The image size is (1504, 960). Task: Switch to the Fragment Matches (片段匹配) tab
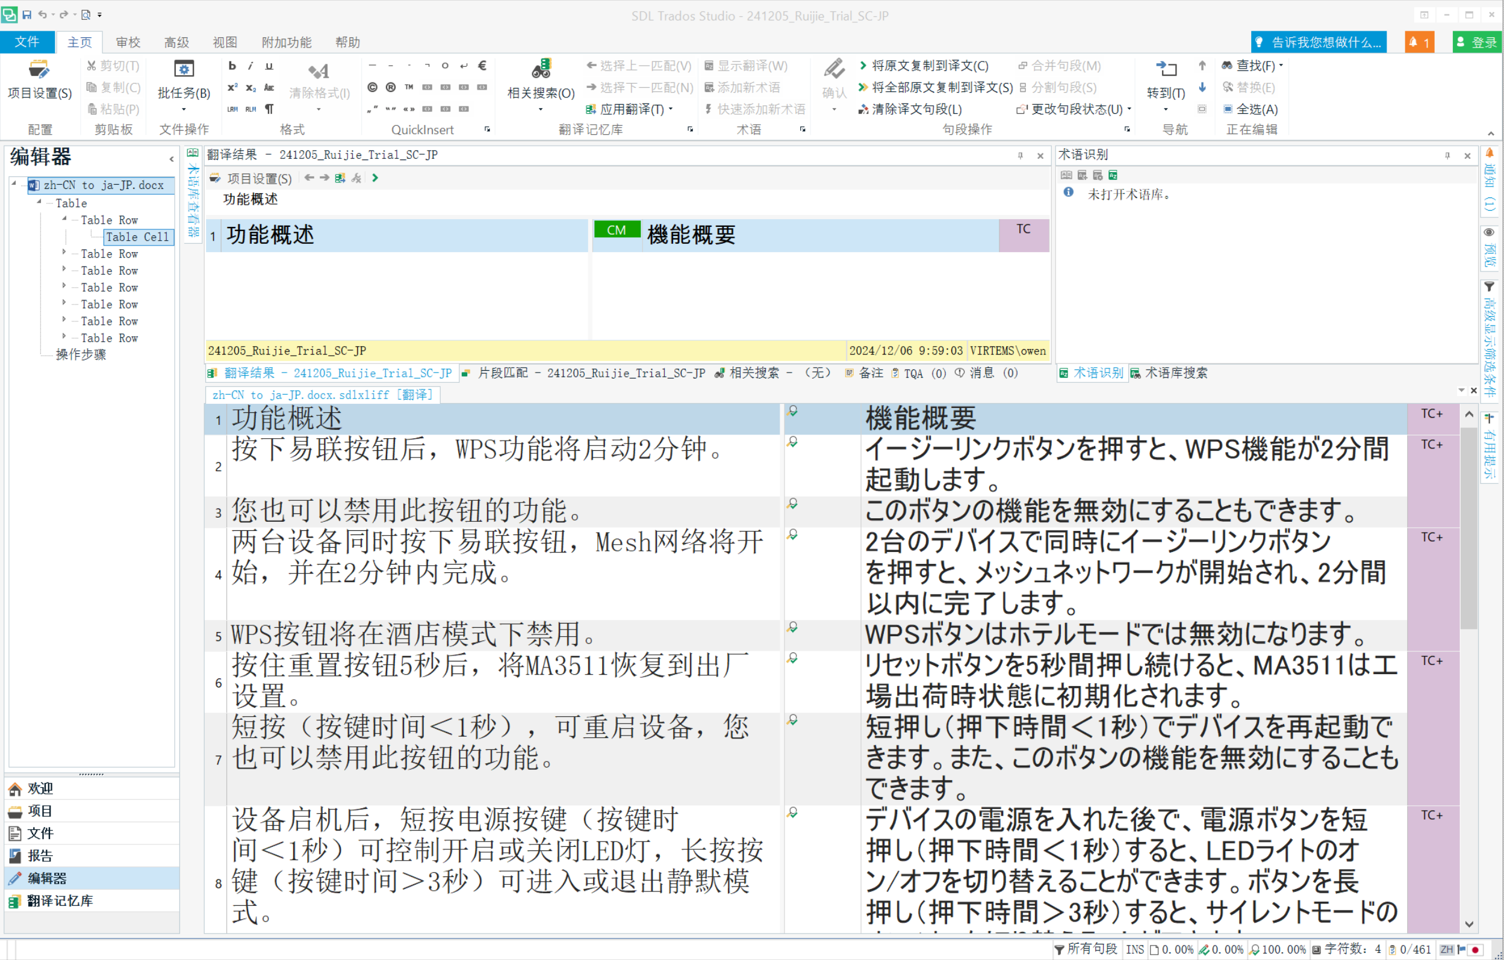coord(584,373)
